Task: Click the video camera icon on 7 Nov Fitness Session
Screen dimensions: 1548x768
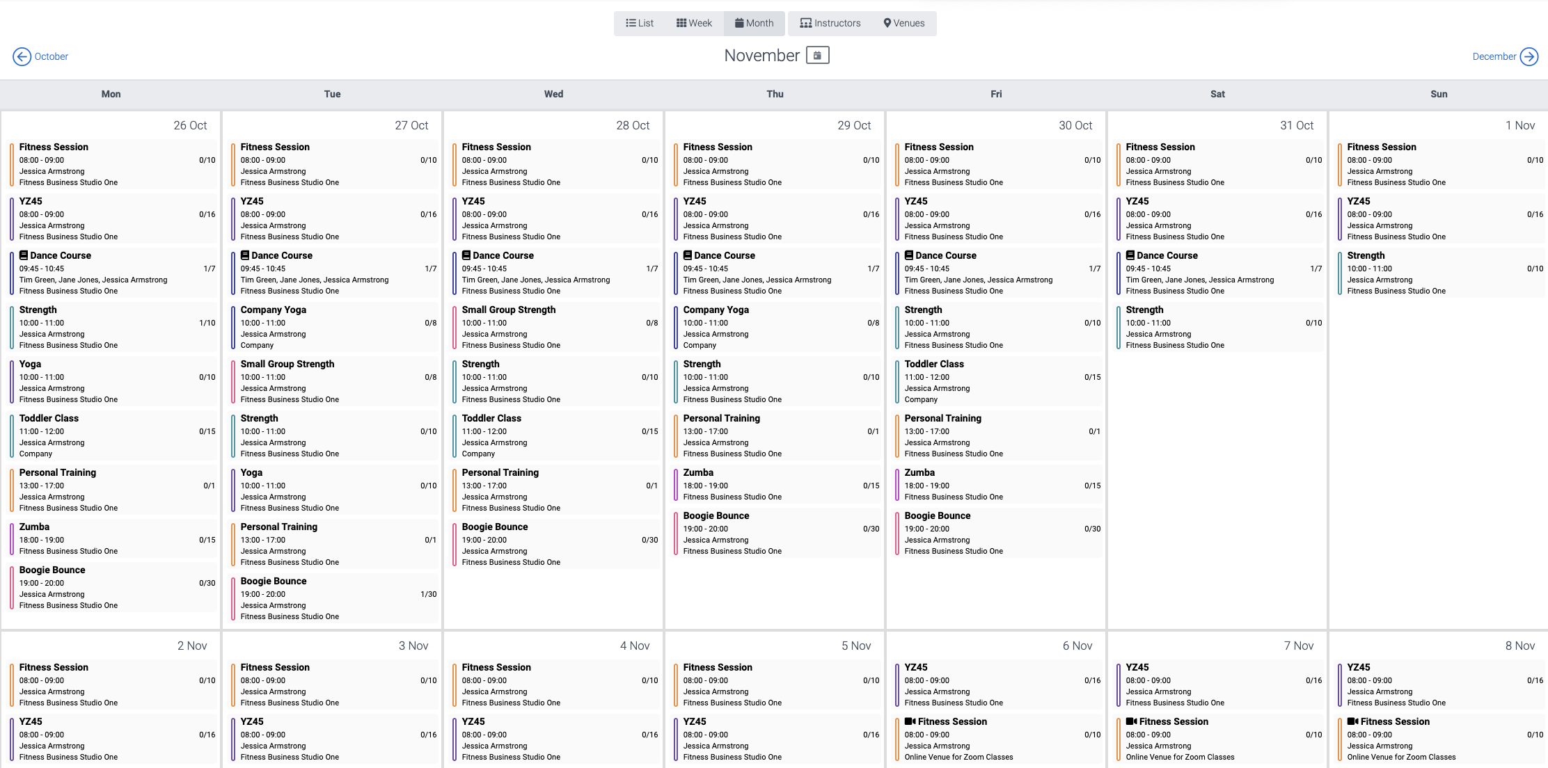Action: tap(1131, 721)
